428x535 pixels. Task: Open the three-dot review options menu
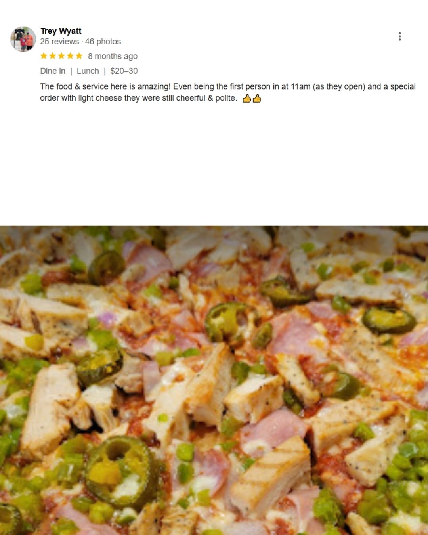399,36
